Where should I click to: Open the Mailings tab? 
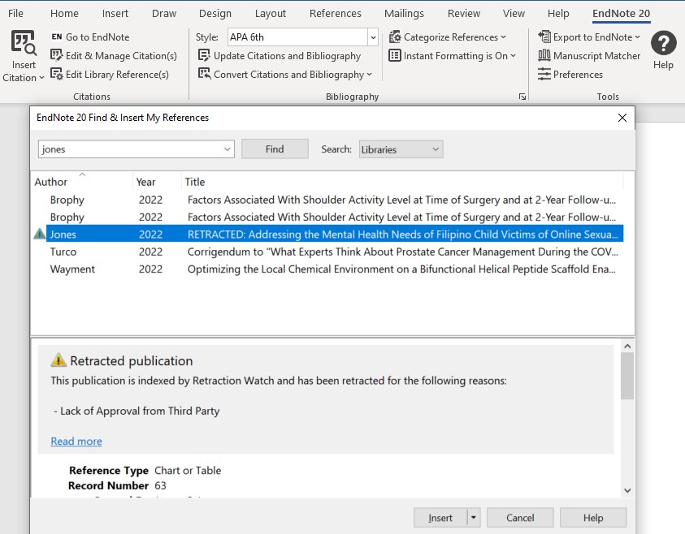(404, 13)
